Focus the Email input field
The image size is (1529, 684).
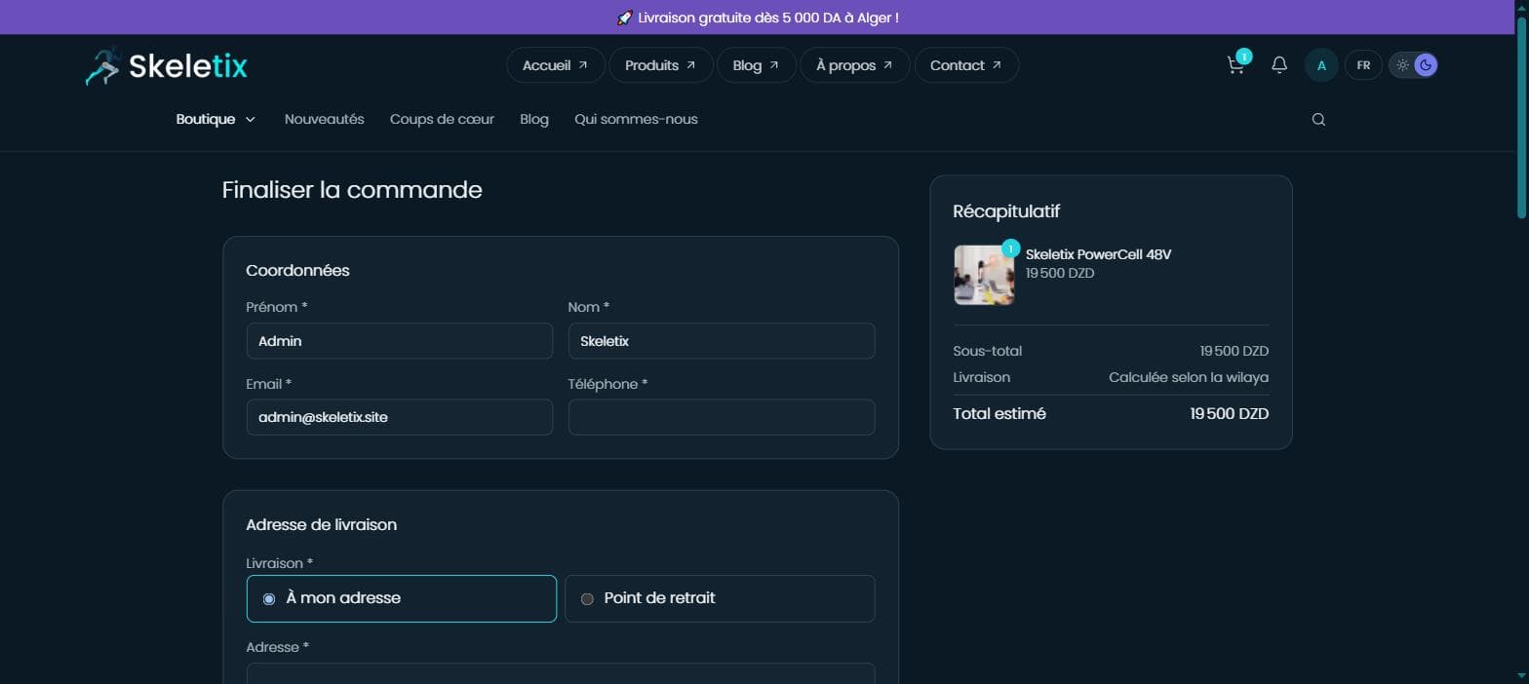pos(399,417)
